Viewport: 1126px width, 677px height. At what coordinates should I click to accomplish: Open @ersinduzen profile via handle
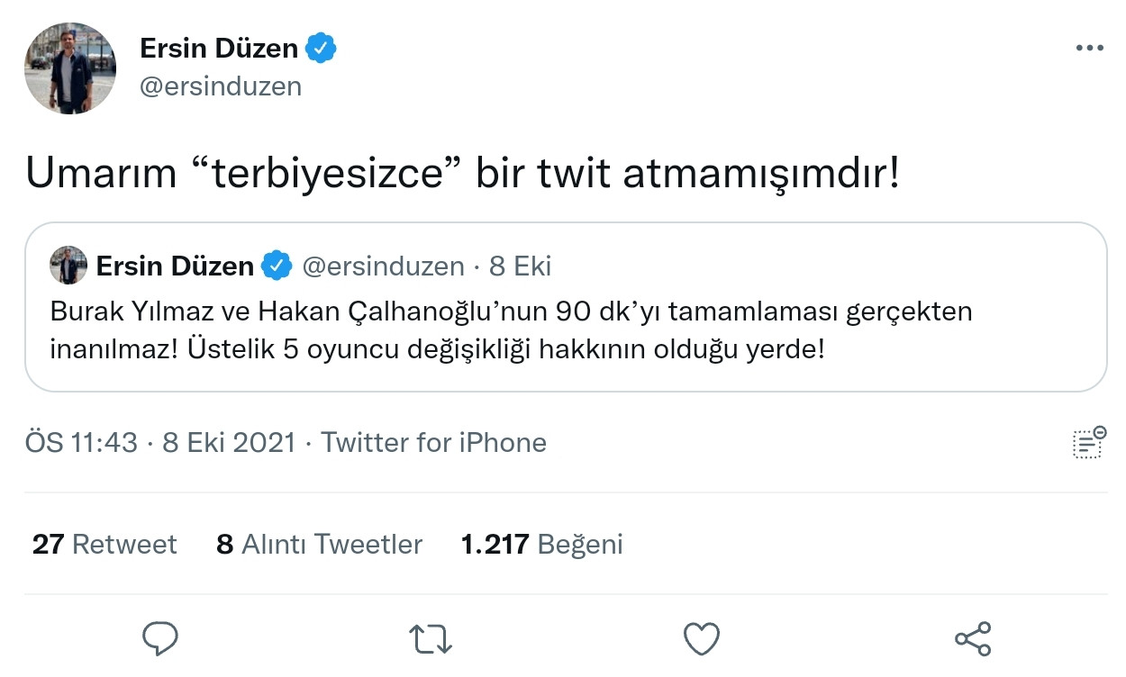pos(222,86)
